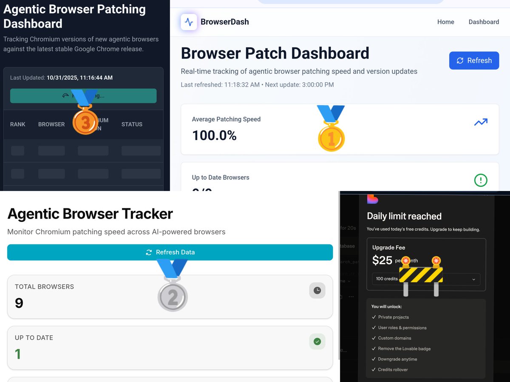Click the real-time tracking subtitle under Browser Patch Dashboard
The height and width of the screenshot is (382, 510).
pos(299,71)
